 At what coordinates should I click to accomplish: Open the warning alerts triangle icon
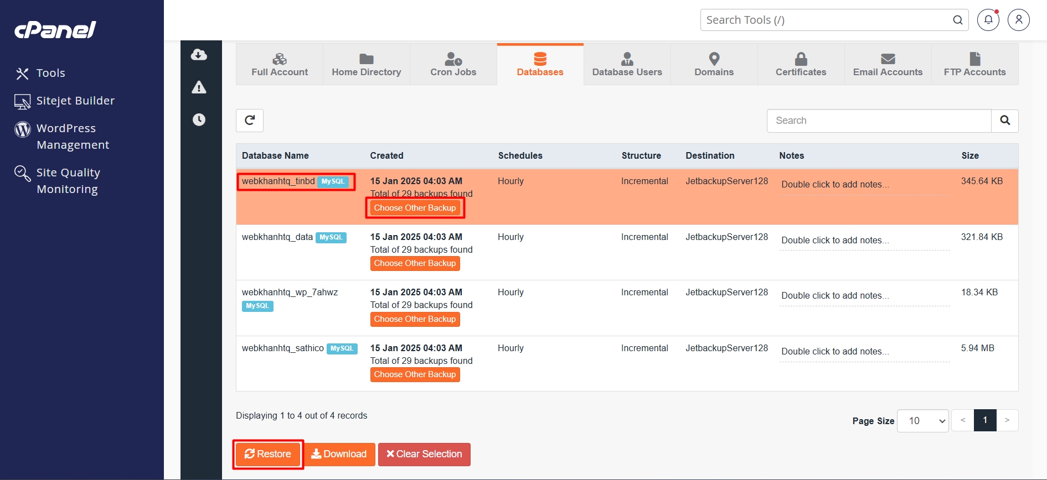pos(199,87)
